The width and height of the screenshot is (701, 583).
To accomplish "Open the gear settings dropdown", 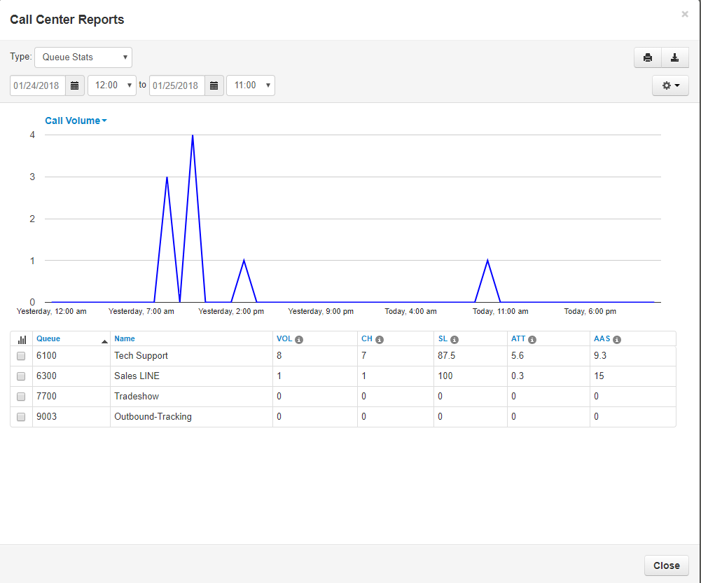I will tap(670, 85).
